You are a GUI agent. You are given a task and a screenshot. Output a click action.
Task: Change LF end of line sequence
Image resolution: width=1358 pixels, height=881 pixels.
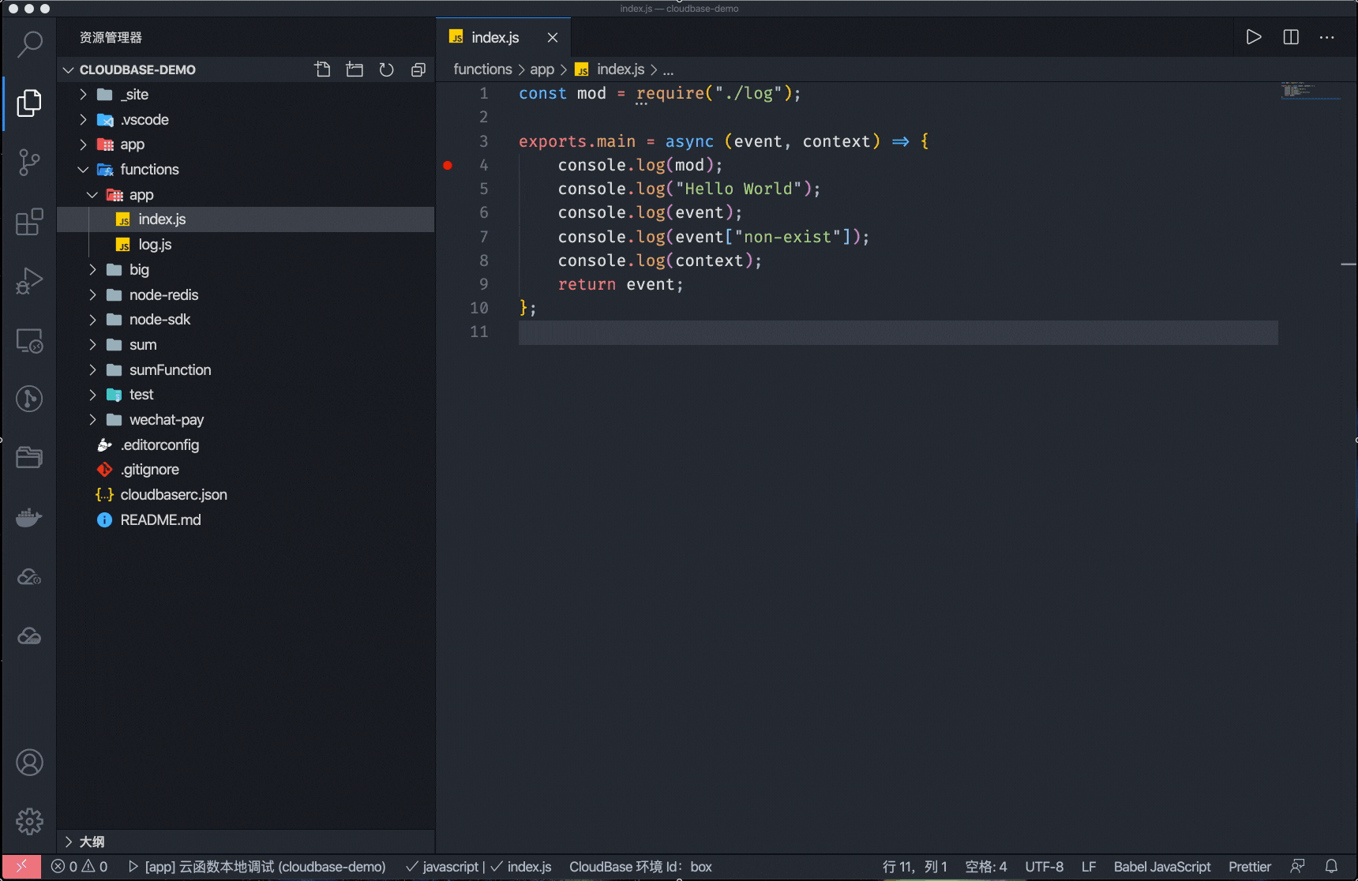[1089, 866]
